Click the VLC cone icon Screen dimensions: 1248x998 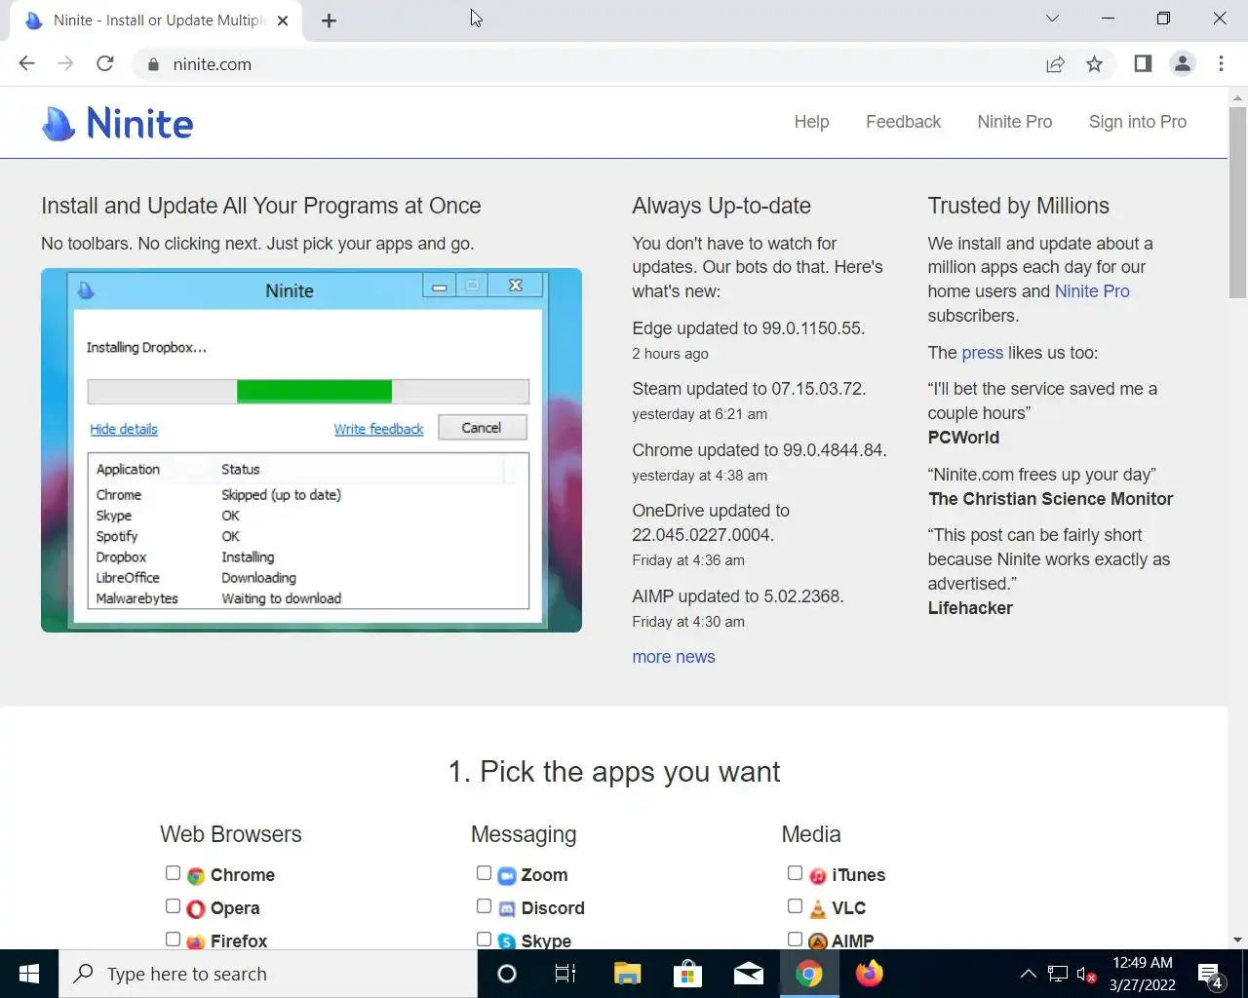817,908
